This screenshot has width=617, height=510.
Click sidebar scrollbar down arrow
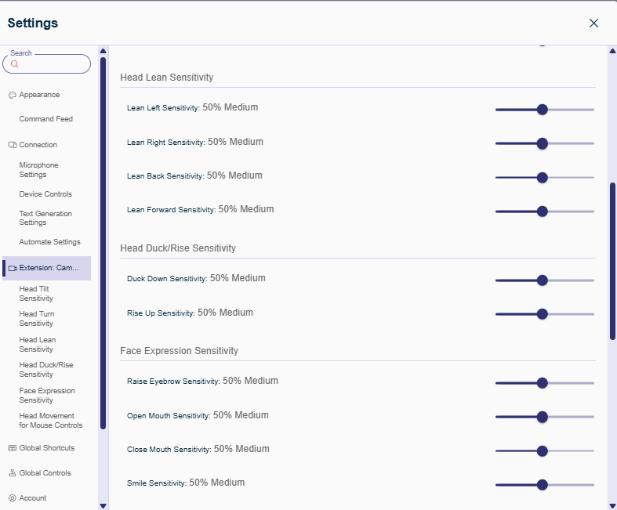click(103, 506)
